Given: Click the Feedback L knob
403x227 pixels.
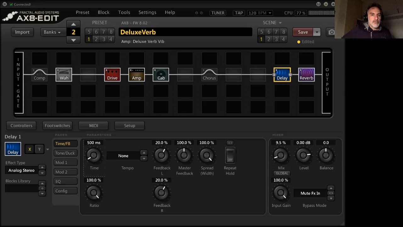Looking at the screenshot, I should pos(162,155).
